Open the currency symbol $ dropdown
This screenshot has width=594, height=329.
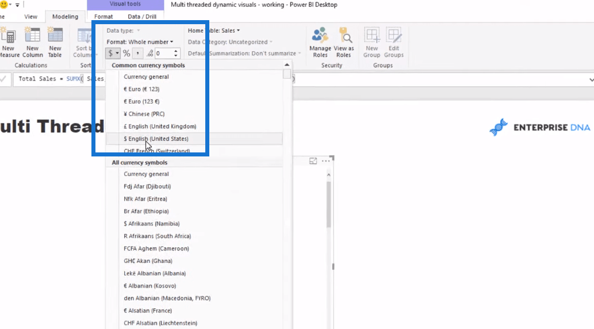[113, 53]
